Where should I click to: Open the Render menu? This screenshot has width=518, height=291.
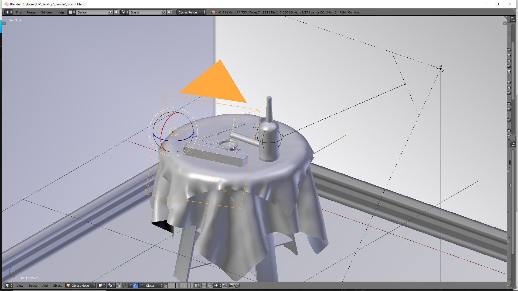tap(31, 12)
